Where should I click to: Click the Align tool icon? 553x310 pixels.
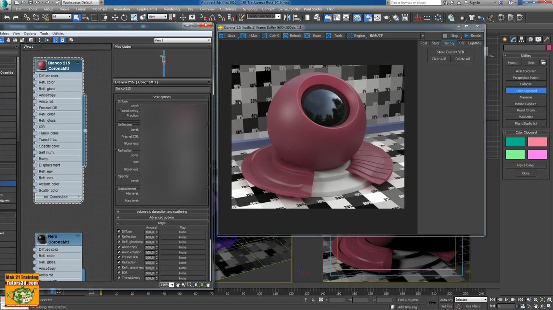pyautogui.click(x=296, y=17)
